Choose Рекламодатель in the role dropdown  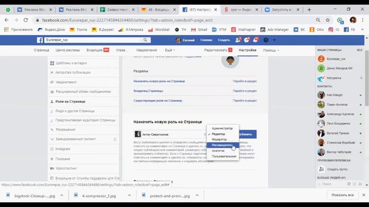(223, 145)
